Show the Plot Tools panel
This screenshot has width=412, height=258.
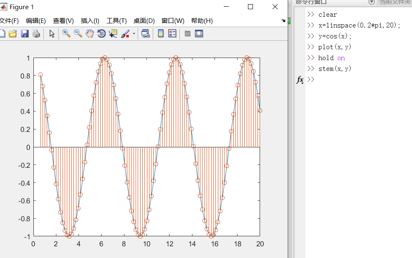point(199,33)
